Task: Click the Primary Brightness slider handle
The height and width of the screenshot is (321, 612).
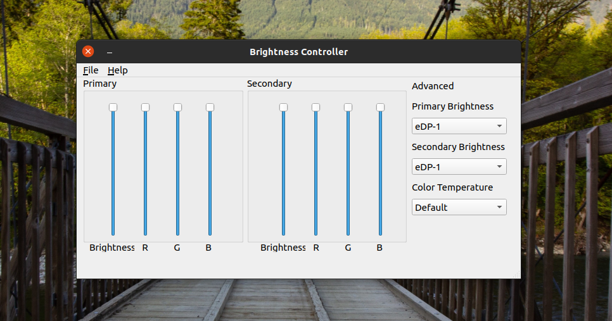Action: [x=113, y=107]
